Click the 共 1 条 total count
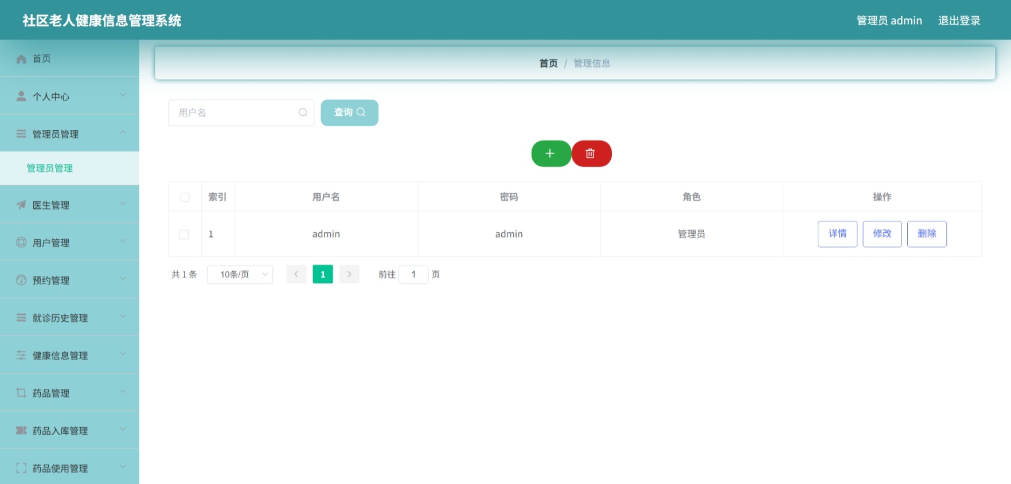 pos(184,274)
